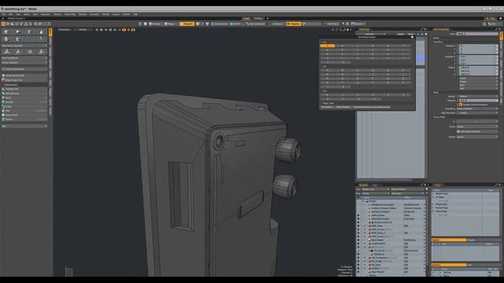
Task: Add a Cube primitive from tool panel
Action: pos(6,31)
